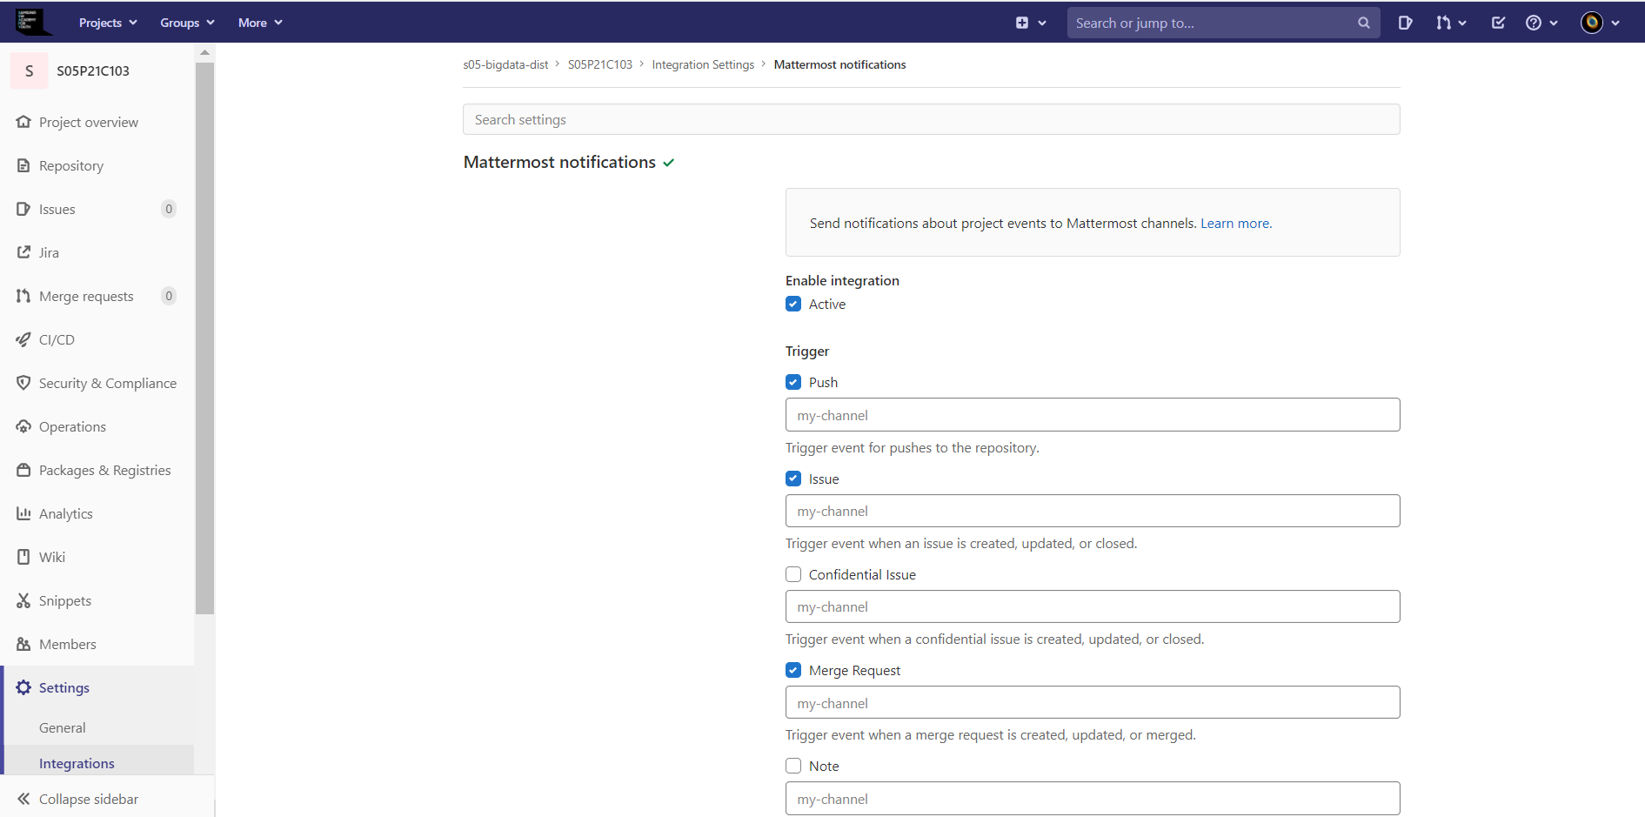Enable the Confidential Issue checkbox
The width and height of the screenshot is (1645, 817).
pos(793,574)
